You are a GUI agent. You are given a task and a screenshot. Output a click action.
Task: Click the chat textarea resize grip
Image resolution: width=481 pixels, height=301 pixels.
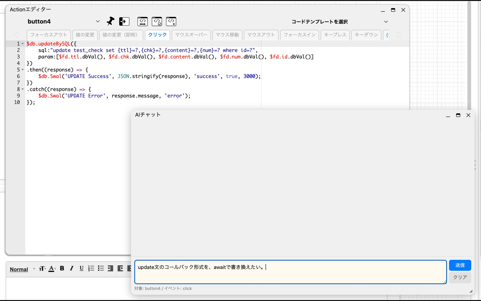tap(445, 282)
